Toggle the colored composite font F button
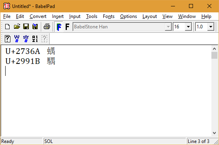Image resolution: width=219 pixels, height=145 pixels. [59, 27]
